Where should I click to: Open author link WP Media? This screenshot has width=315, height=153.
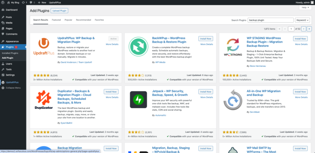pyautogui.click(x=160, y=62)
